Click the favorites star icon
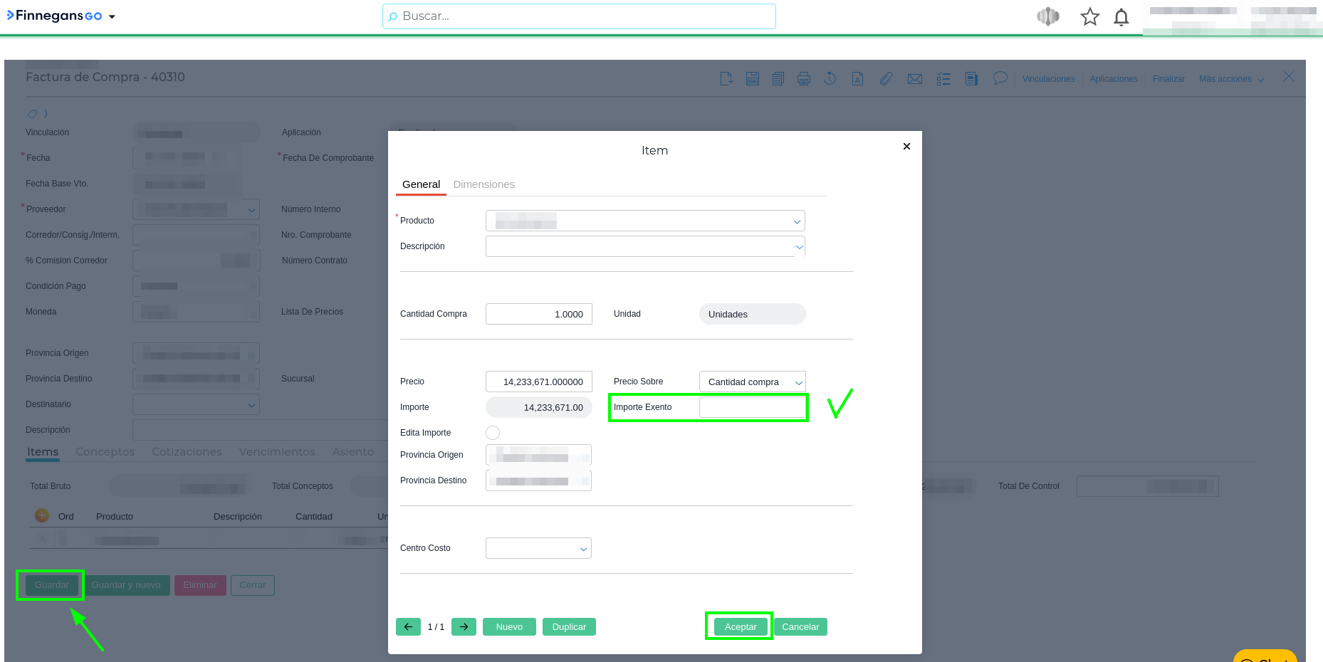Screen dimensions: 1323x662 pyautogui.click(x=1089, y=17)
